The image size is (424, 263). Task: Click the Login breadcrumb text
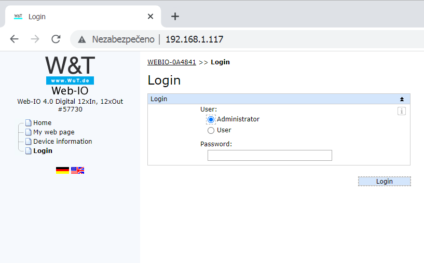[221, 62]
